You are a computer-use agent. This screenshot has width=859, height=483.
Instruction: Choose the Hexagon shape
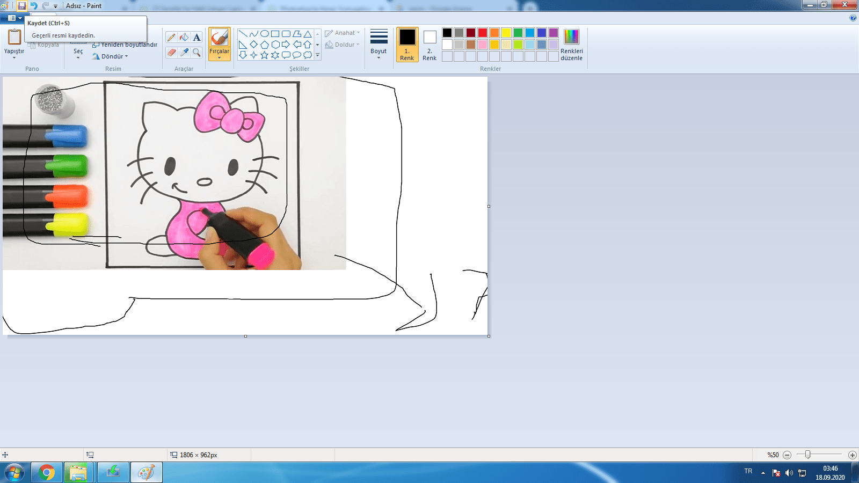point(275,45)
